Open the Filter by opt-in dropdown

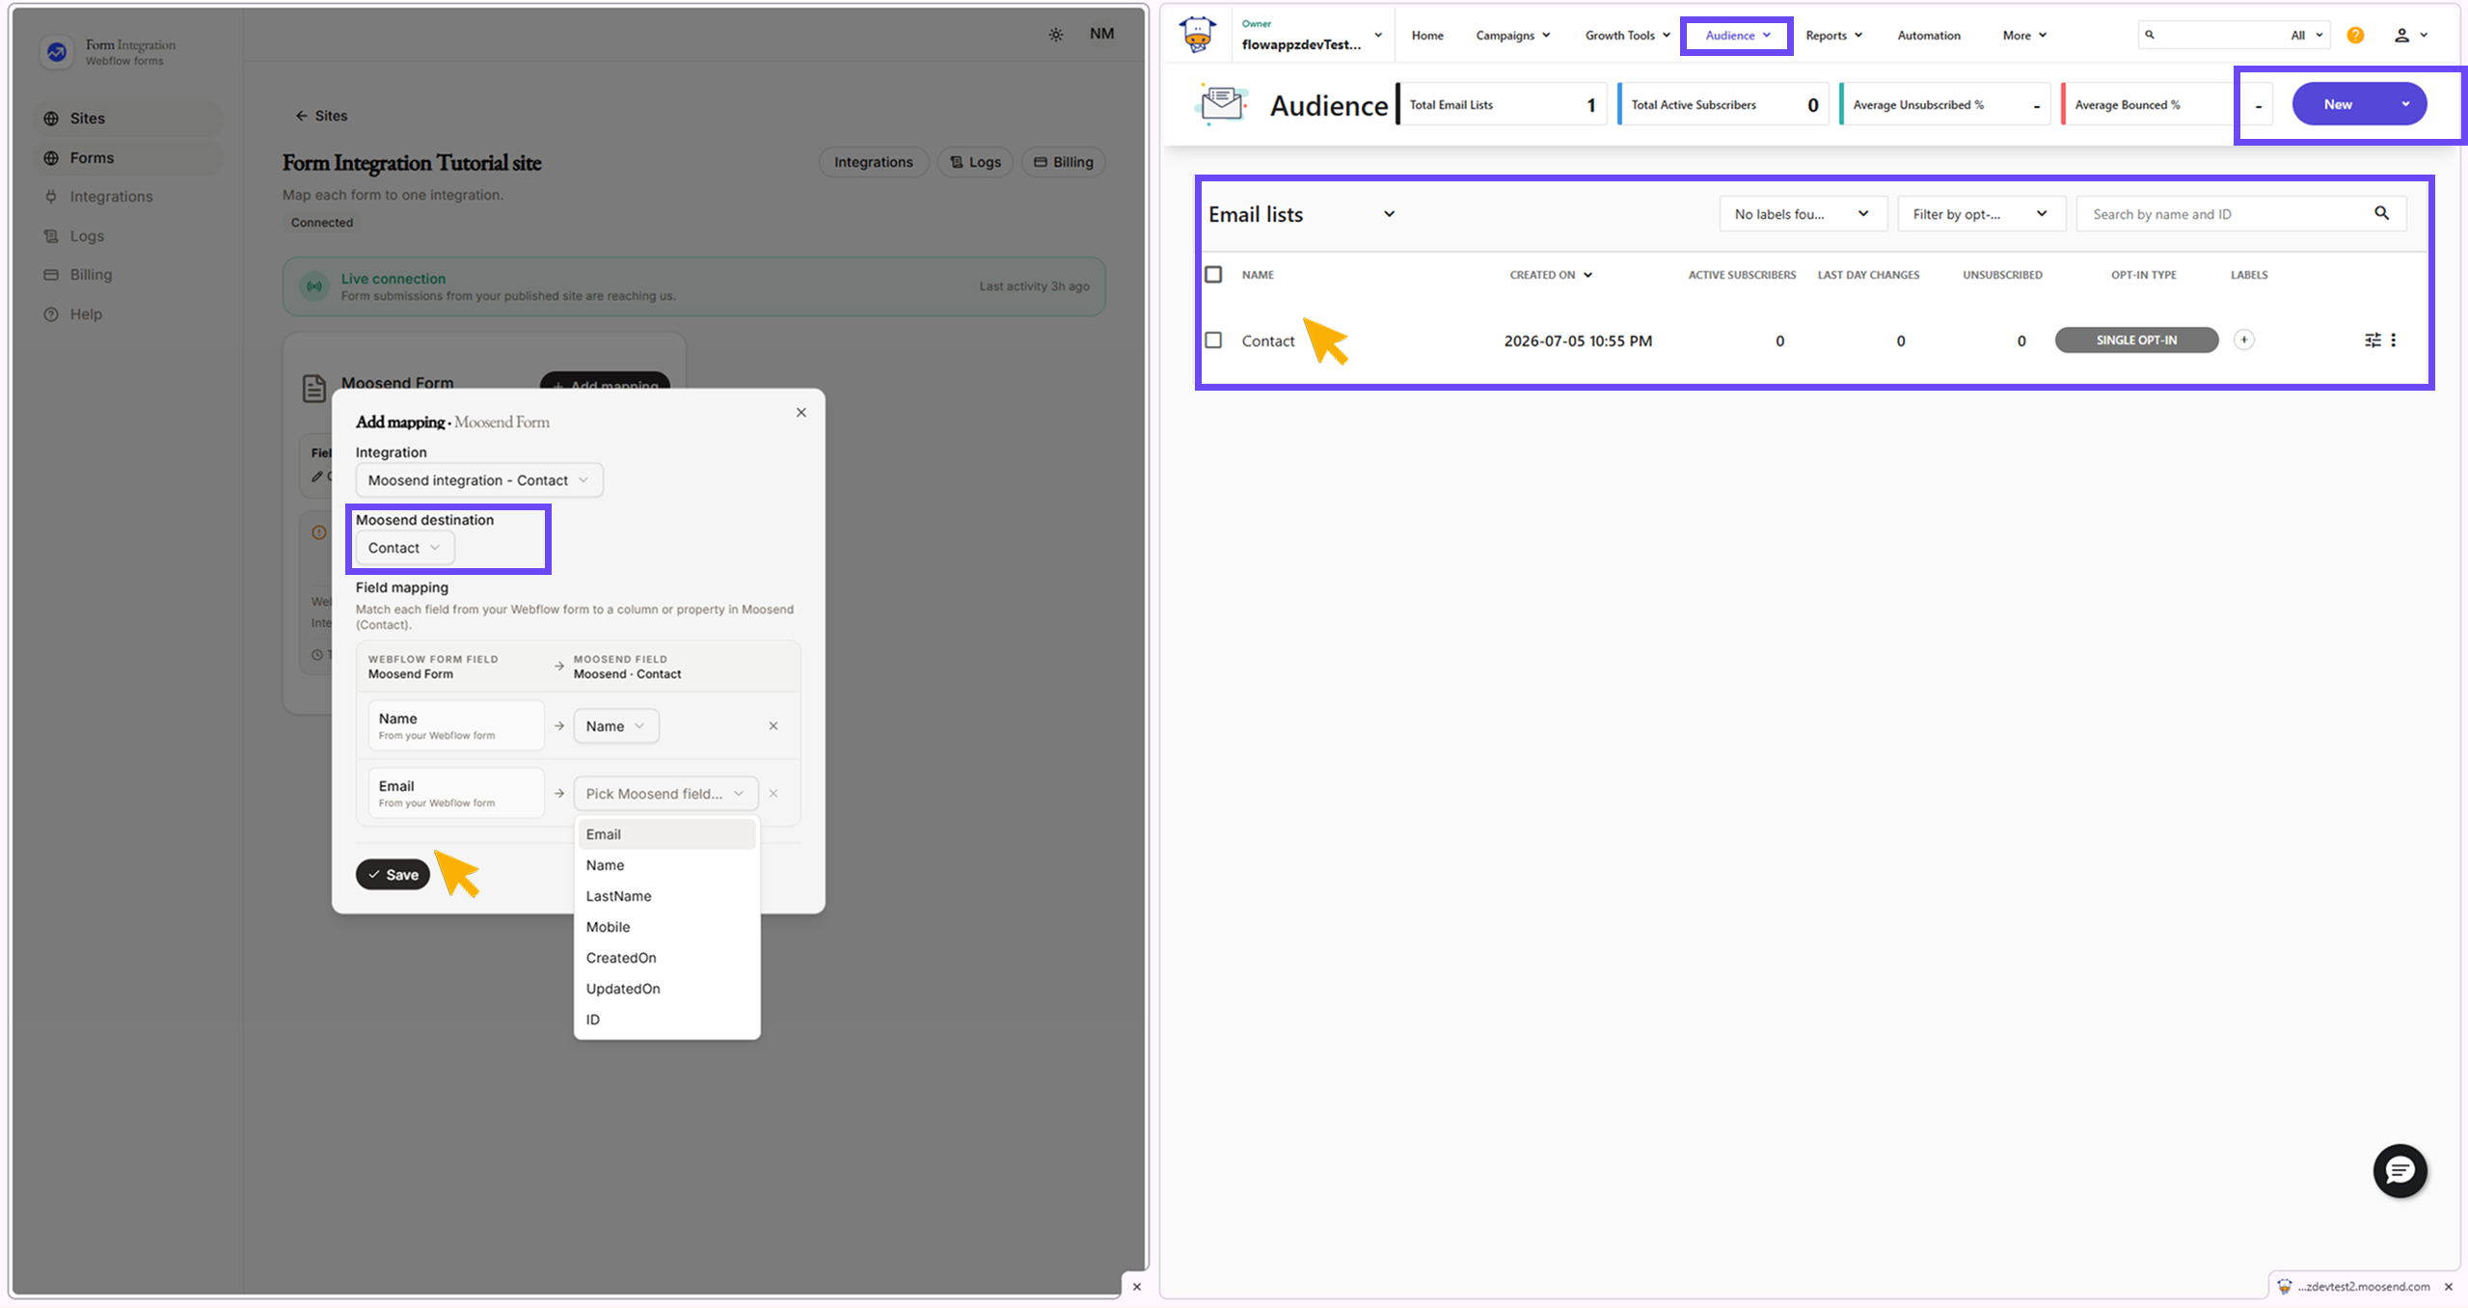1980,214
